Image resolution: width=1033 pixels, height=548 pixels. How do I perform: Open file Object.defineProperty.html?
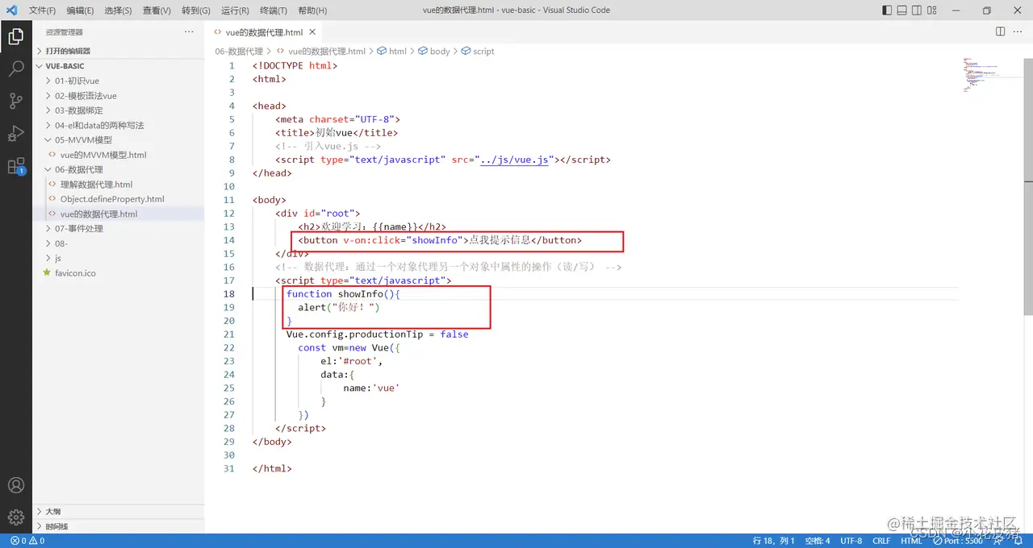pos(118,199)
